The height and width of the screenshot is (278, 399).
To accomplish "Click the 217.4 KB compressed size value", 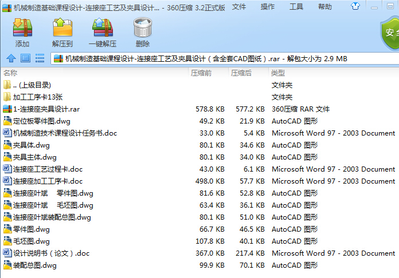I will click(250, 253).
